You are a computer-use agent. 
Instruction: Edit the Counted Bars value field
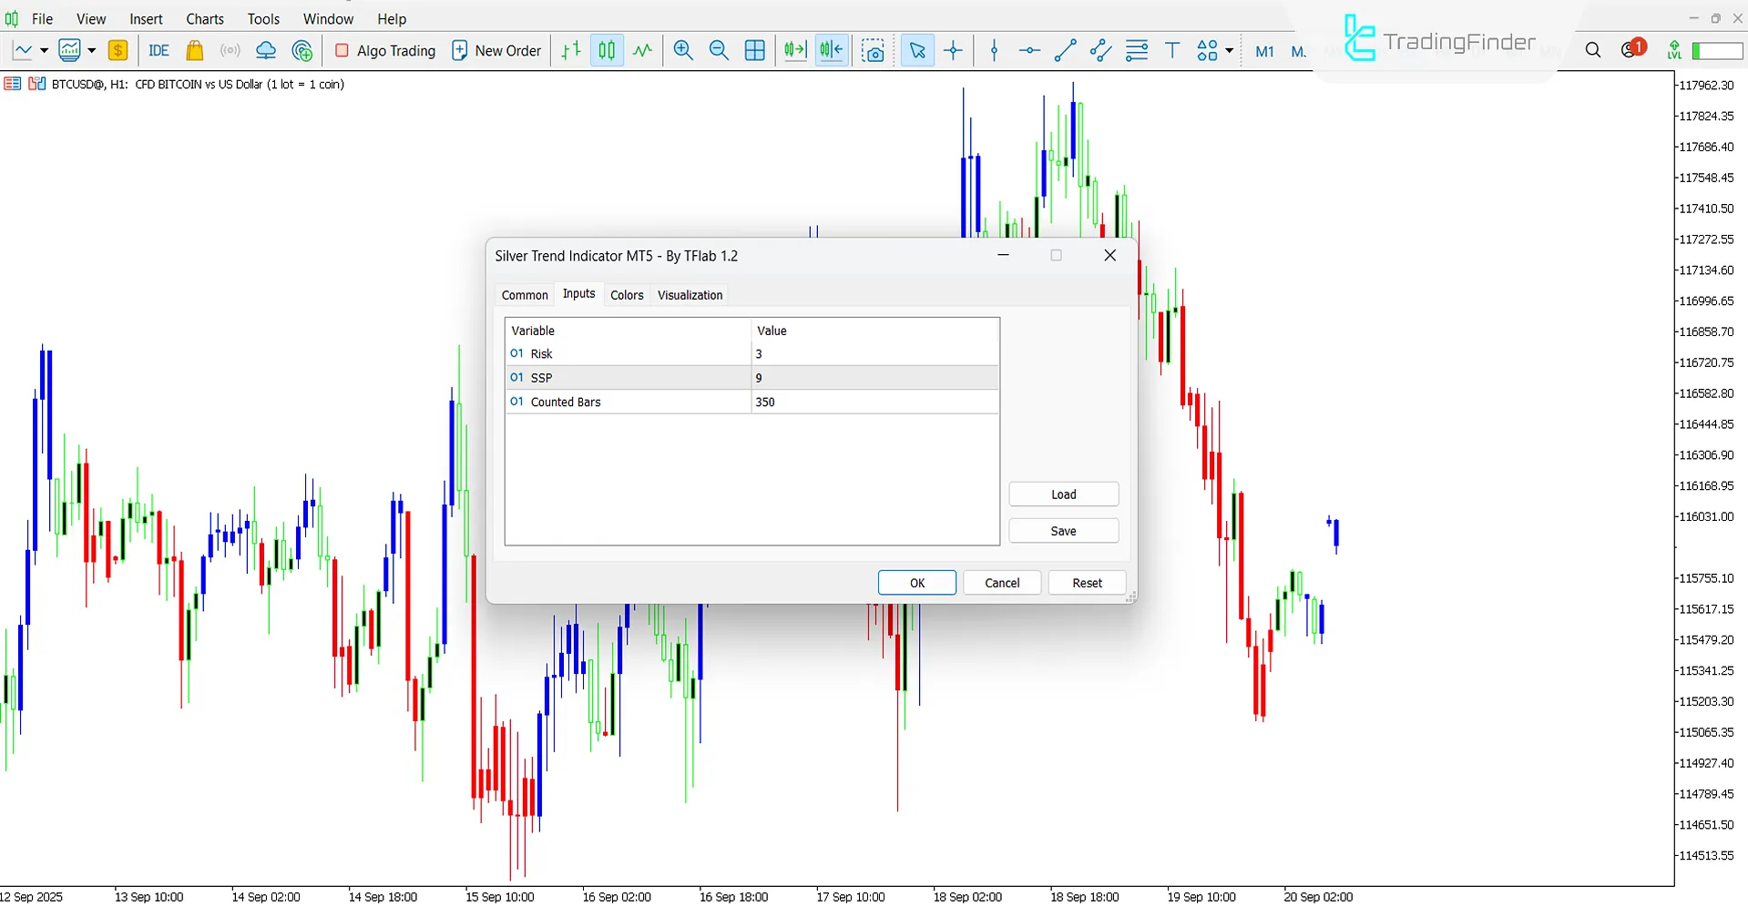click(874, 402)
